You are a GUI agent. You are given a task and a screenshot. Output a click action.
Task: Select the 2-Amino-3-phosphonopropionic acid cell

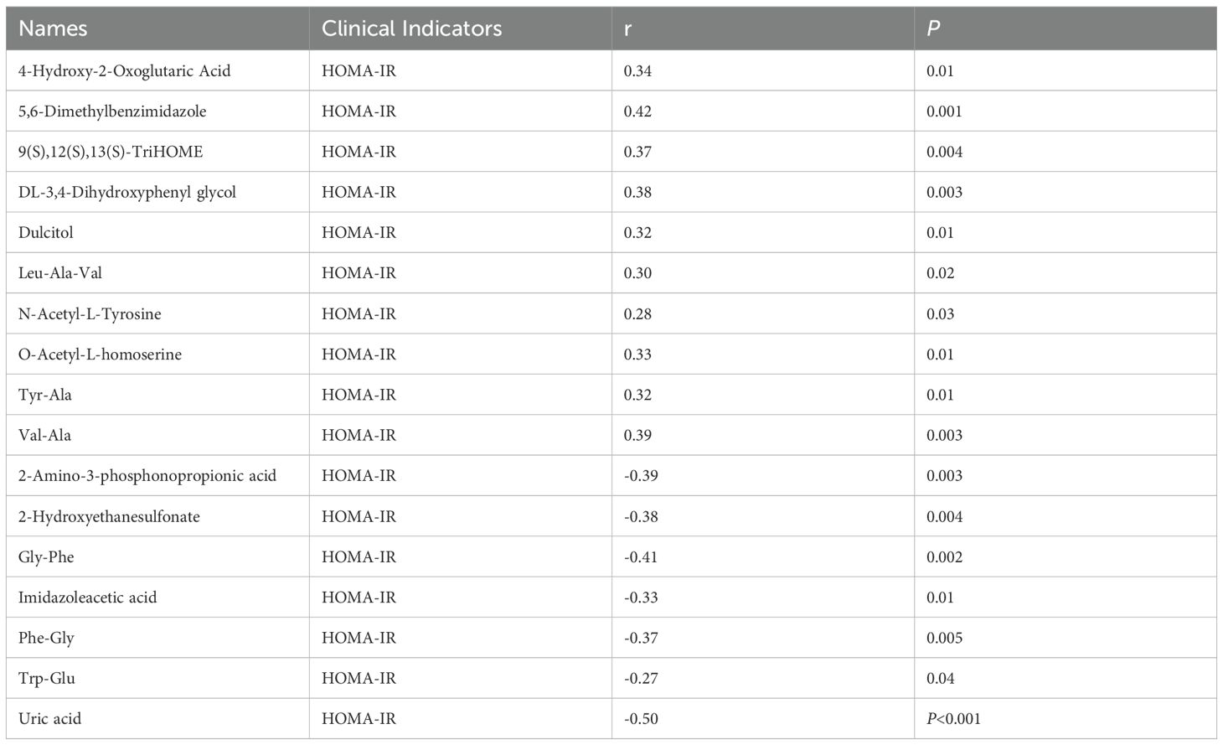[147, 476]
